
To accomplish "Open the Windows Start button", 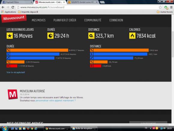I will point(4,128).
